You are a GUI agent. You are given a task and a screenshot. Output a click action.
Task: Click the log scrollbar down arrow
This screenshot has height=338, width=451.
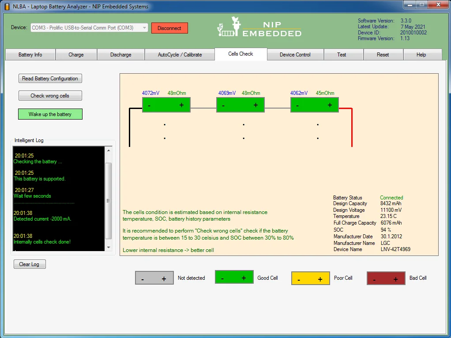click(109, 247)
